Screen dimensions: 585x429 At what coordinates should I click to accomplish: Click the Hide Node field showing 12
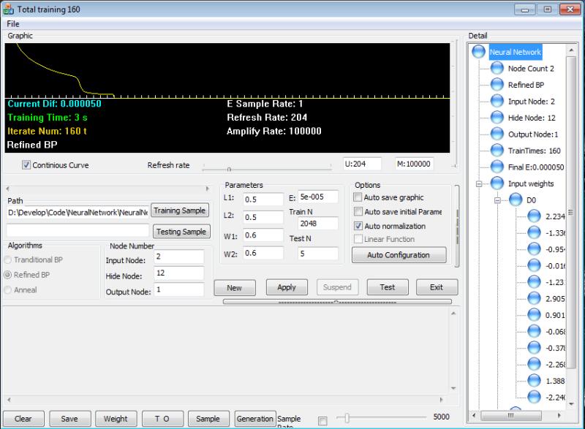(178, 273)
